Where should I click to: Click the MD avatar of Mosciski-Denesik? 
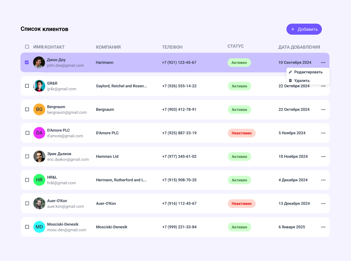tap(39, 227)
